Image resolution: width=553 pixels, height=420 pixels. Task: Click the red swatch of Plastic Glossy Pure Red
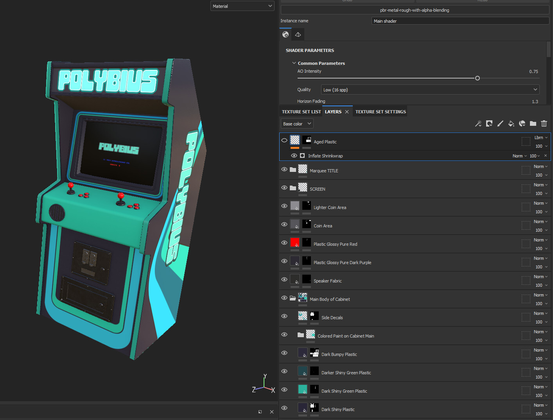(x=295, y=242)
